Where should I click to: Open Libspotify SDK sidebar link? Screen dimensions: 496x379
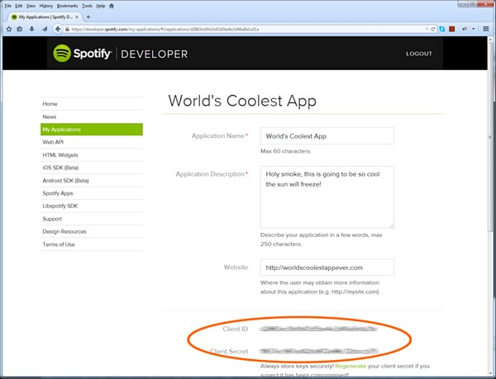point(92,206)
